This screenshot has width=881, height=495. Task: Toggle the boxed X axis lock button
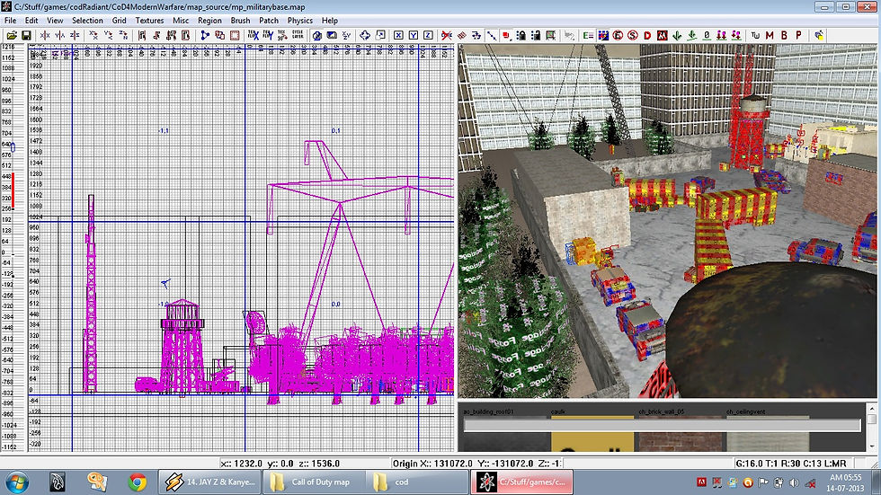tap(398, 35)
